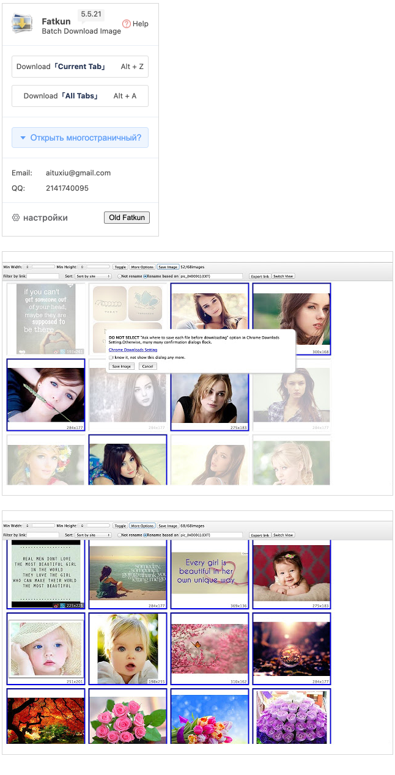
Task: Click the Fatkun logo icon
Action: [23, 24]
